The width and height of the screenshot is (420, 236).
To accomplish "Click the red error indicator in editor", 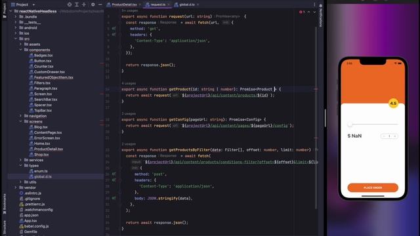I will point(302,12).
